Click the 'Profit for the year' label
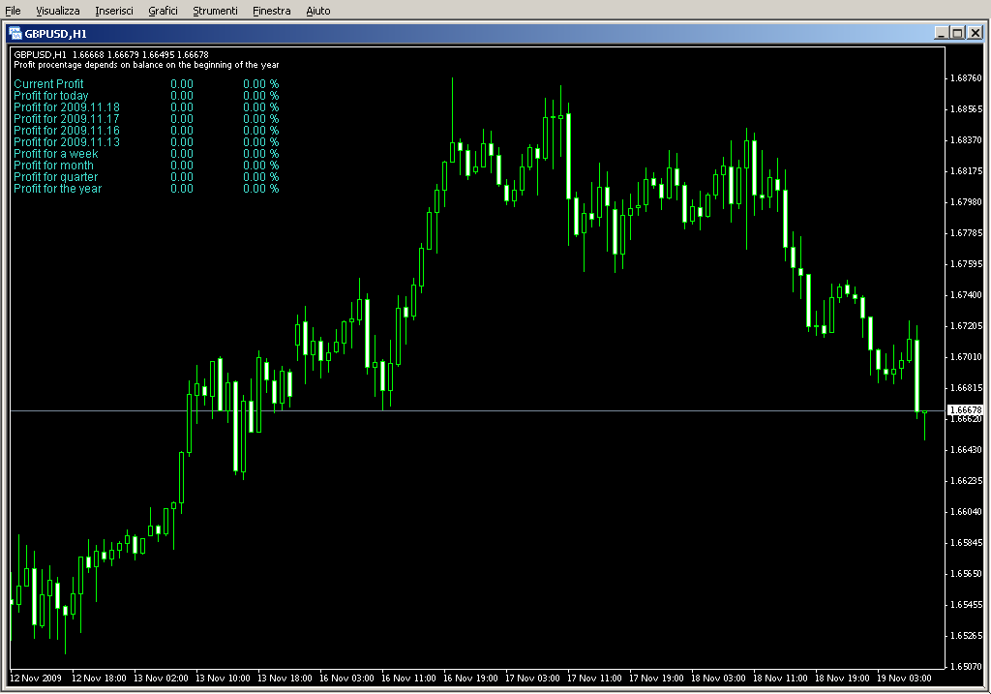 click(57, 189)
